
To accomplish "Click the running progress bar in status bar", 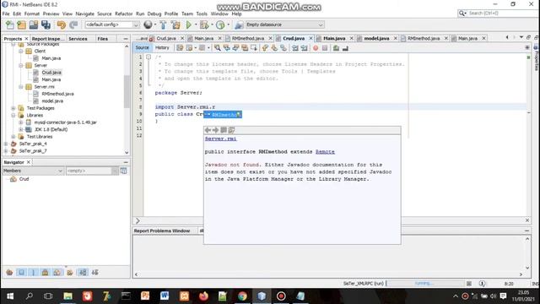I will [425, 284].
